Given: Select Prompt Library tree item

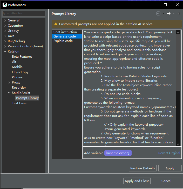Looking at the screenshot, I should (27, 98).
